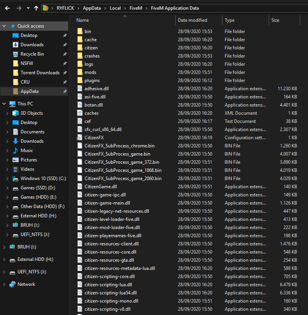This screenshot has height=315, width=308.
Task: Click the mods folder icon
Action: [x=80, y=72]
